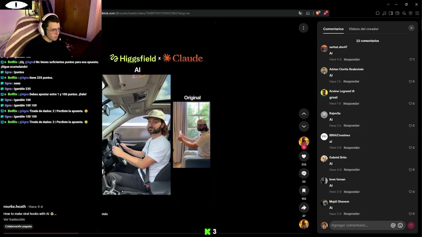Open IBRA/Creatives' profile avatar
Screen dimensions: 422x237
coord(324,137)
